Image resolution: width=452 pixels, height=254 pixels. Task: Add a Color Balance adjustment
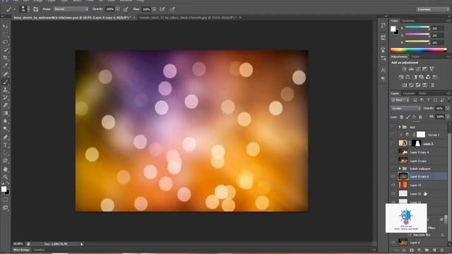point(408,77)
